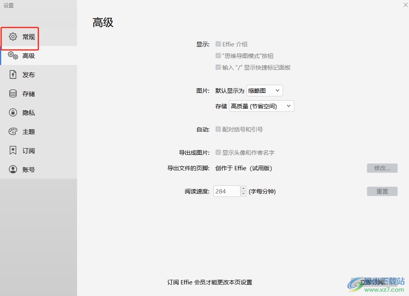Click the user avatar icon beside 账号
Image resolution: width=409 pixels, height=296 pixels.
pos(13,169)
